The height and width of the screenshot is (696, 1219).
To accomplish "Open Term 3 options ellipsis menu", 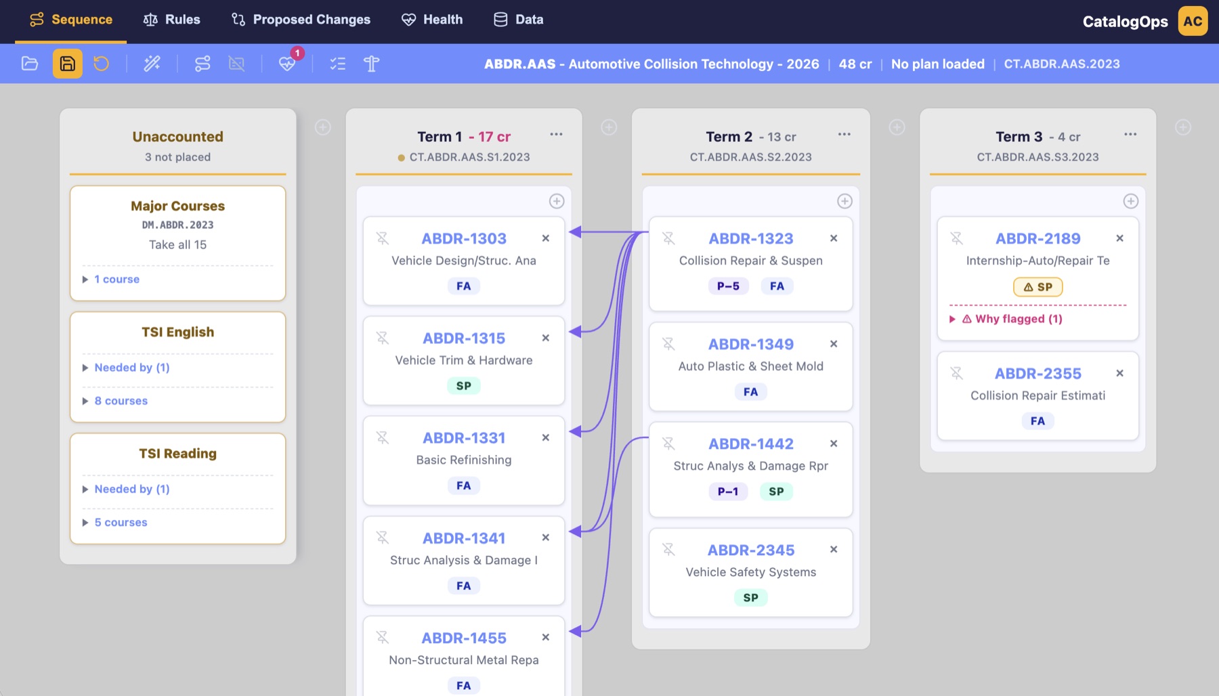I will pos(1131,134).
